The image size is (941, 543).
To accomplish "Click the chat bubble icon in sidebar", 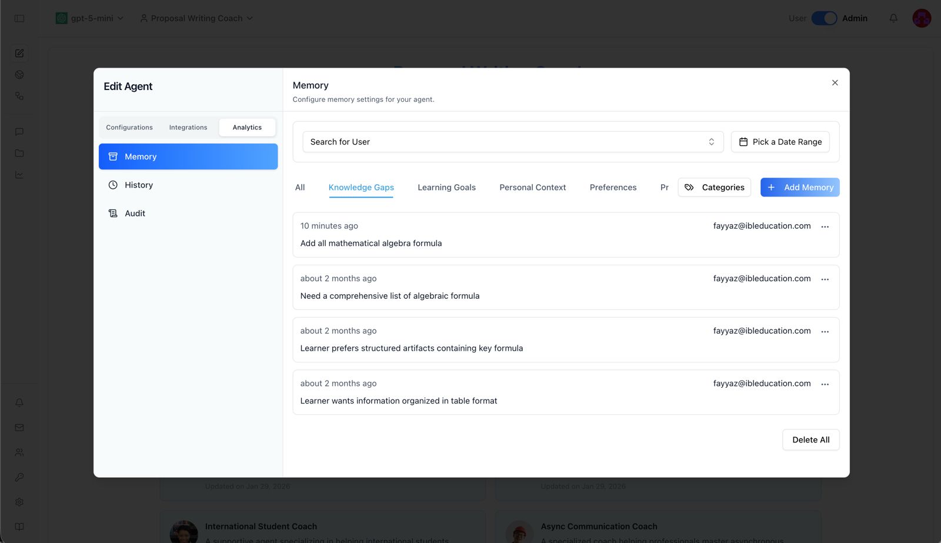I will pyautogui.click(x=19, y=132).
